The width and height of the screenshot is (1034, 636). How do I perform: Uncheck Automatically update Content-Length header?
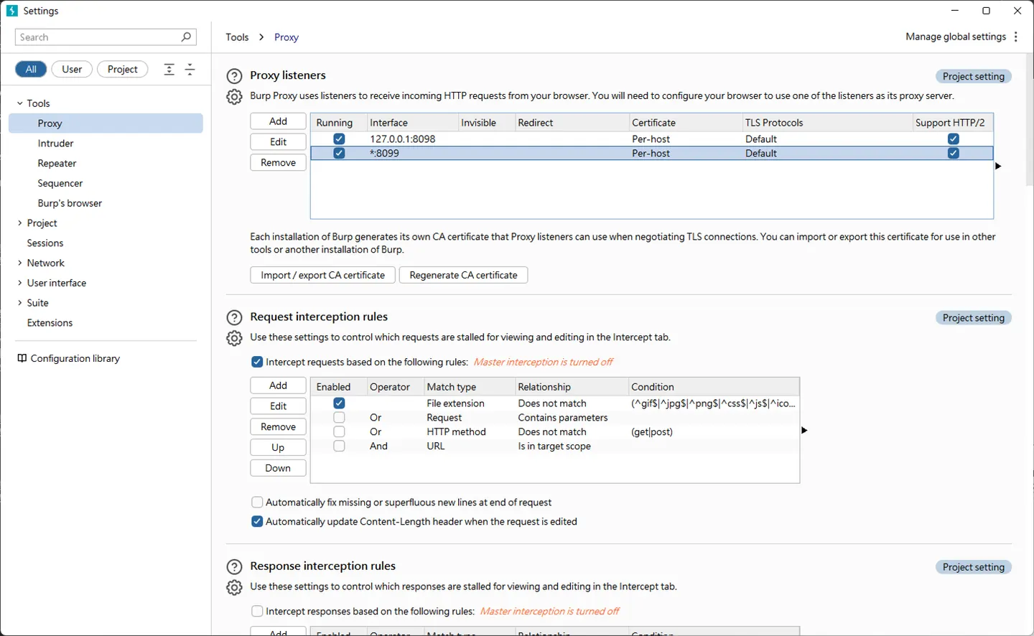point(257,522)
